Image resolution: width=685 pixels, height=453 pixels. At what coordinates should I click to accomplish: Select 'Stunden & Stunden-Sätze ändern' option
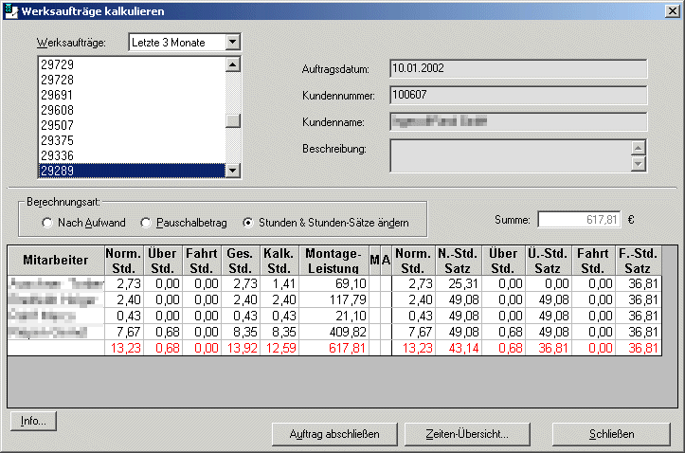point(248,223)
